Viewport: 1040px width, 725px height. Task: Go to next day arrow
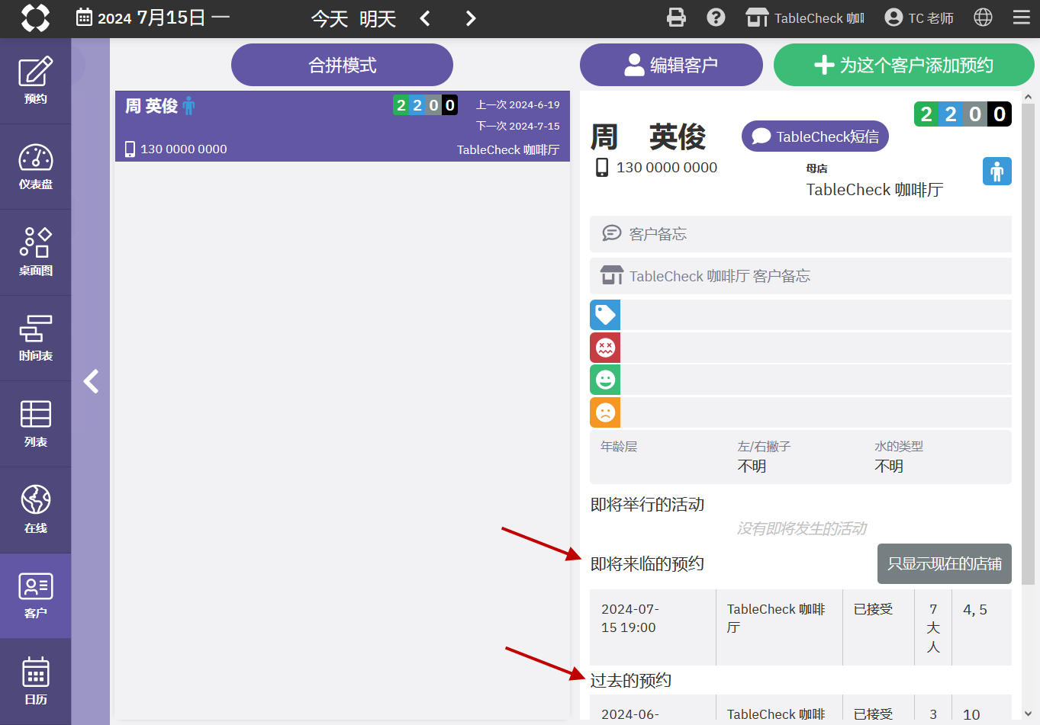(471, 18)
